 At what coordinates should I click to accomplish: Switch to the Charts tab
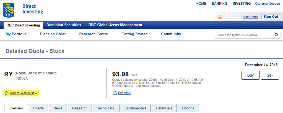pos(38,108)
